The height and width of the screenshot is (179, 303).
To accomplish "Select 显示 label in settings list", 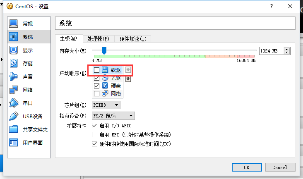I will (x=28, y=50).
